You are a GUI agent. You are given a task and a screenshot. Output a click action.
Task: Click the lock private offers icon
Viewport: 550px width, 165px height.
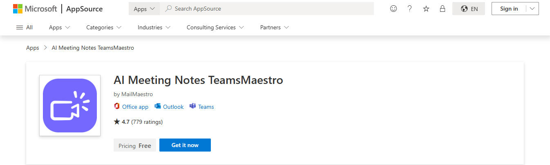[x=443, y=9]
